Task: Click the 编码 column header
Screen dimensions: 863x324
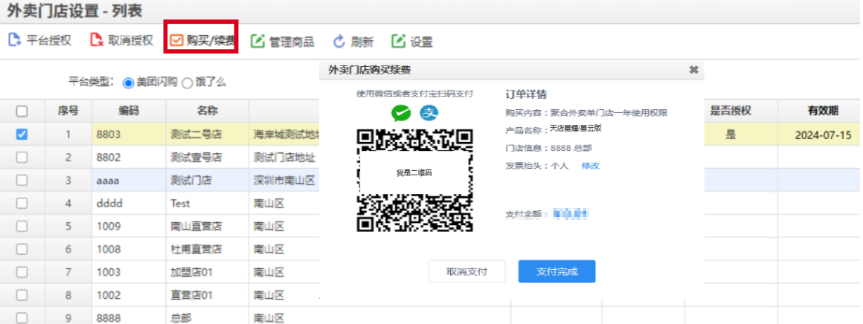Action: (x=129, y=111)
